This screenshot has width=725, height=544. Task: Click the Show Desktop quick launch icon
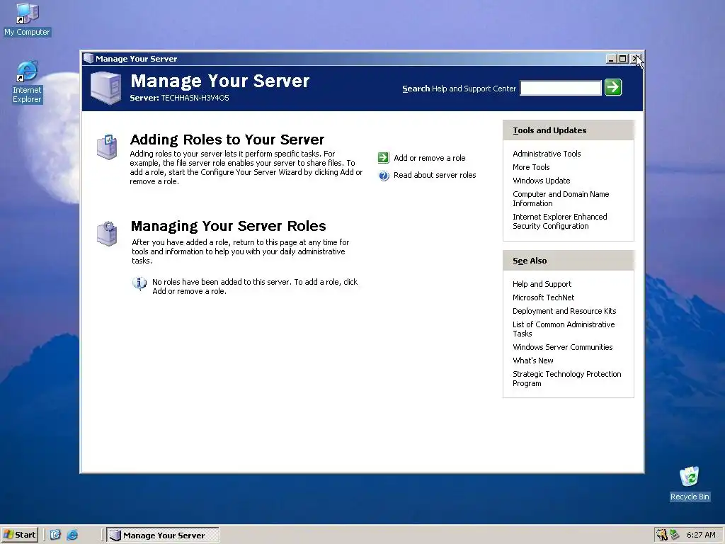[55, 535]
